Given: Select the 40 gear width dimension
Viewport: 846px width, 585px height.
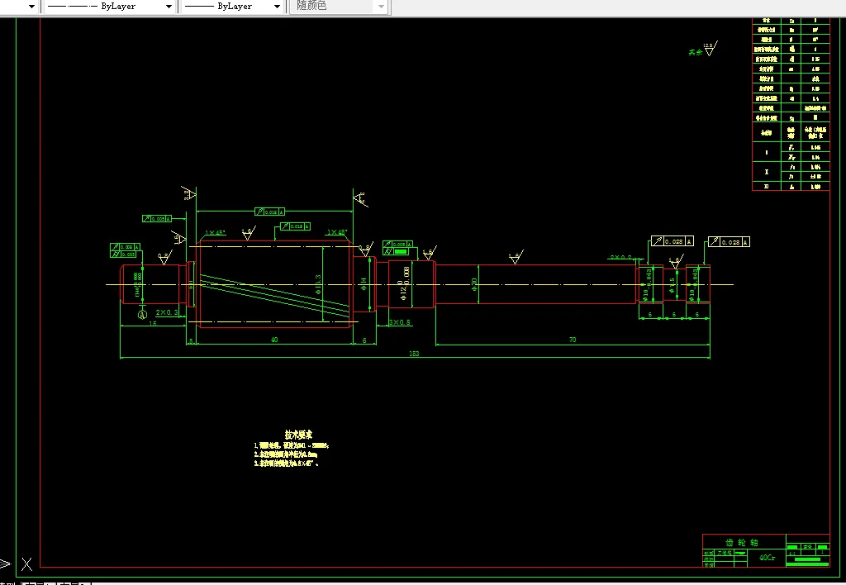Looking at the screenshot, I should 274,340.
